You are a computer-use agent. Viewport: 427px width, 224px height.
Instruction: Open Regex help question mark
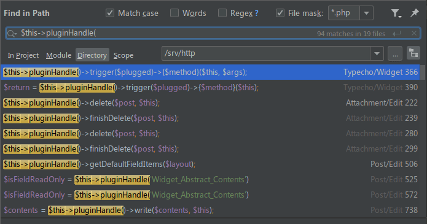point(256,13)
